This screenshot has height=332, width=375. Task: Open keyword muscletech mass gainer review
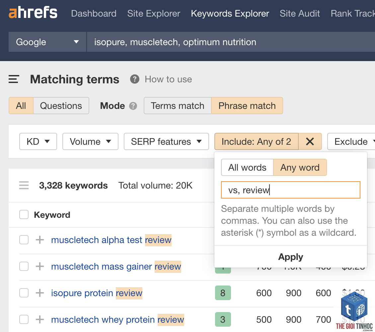tap(116, 266)
